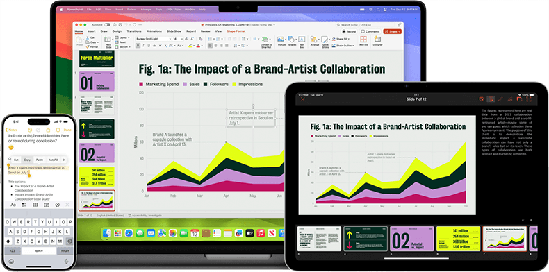Tap Copy in the iPhone popup menu
This screenshot has width=549, height=272.
click(x=27, y=160)
